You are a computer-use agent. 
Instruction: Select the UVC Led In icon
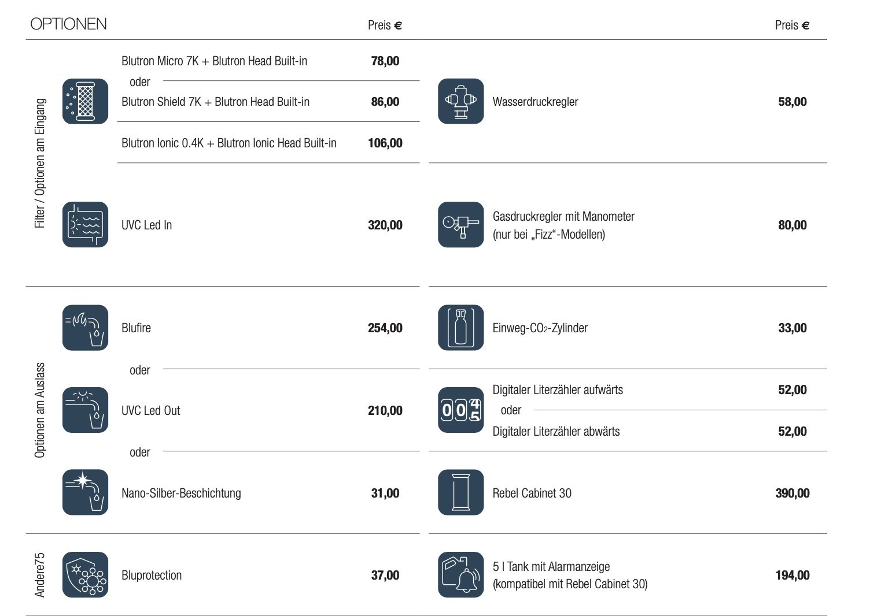coord(85,225)
